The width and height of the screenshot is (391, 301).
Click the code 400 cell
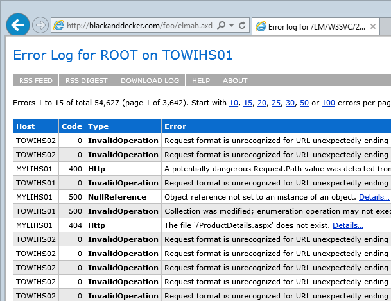tap(72, 169)
